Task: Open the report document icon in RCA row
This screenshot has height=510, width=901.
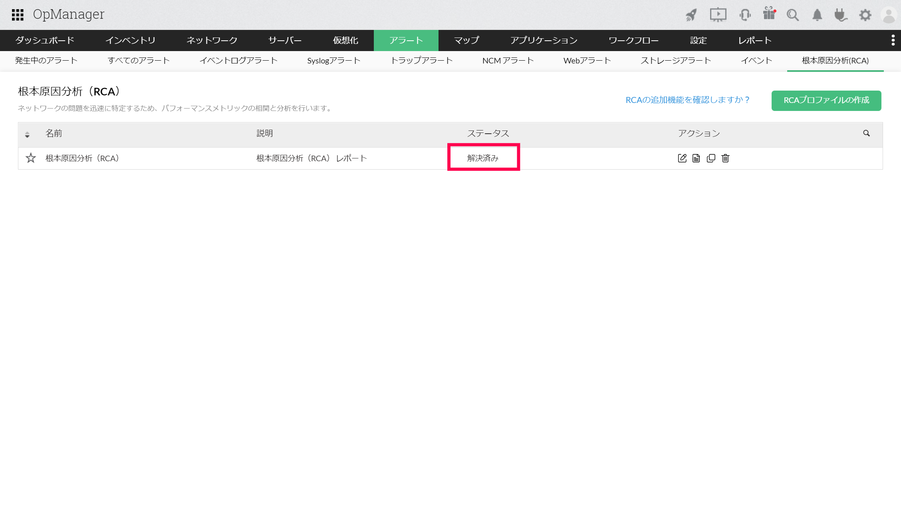Action: 696,158
